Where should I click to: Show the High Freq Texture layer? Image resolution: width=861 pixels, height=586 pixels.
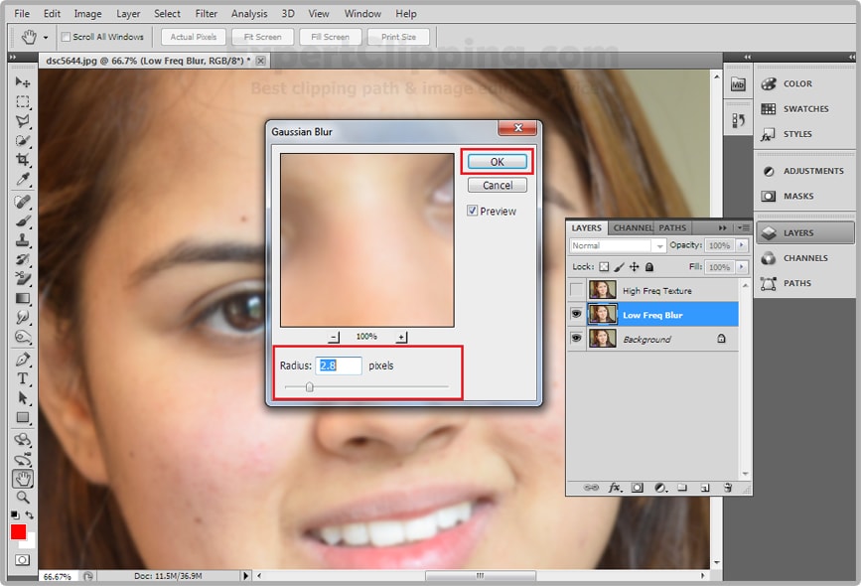coord(576,291)
